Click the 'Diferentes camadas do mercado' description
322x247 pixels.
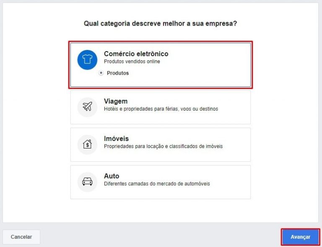157,184
